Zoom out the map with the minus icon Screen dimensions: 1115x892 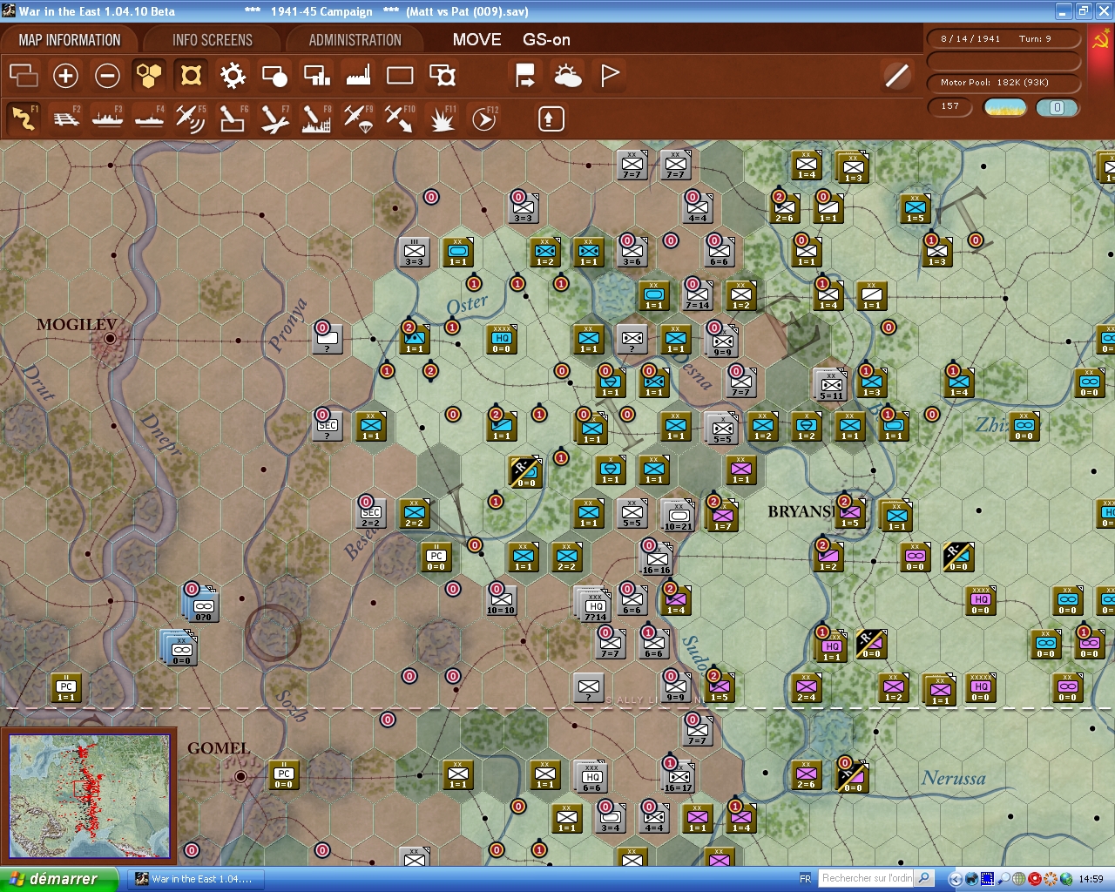[x=107, y=76]
